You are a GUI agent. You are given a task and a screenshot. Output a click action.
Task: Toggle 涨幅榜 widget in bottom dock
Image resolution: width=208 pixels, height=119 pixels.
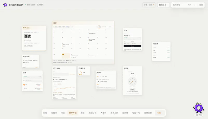tap(54, 113)
